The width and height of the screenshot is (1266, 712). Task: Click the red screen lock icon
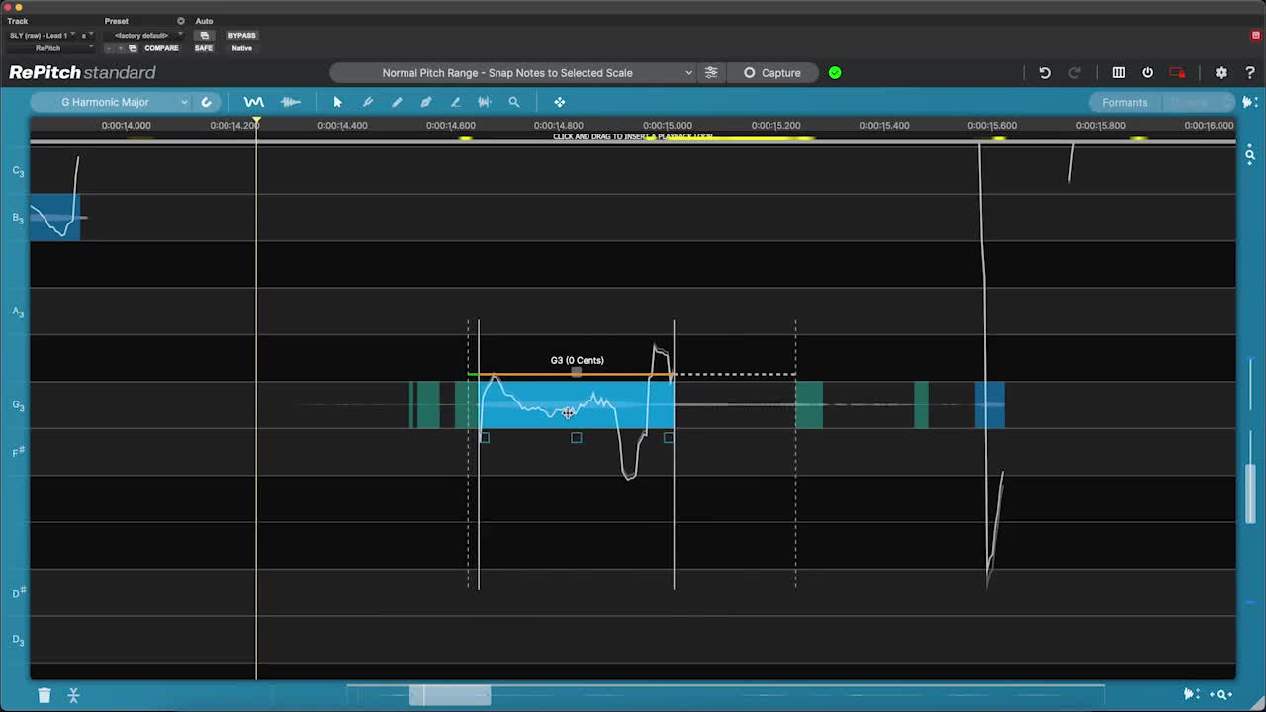pyautogui.click(x=1177, y=72)
